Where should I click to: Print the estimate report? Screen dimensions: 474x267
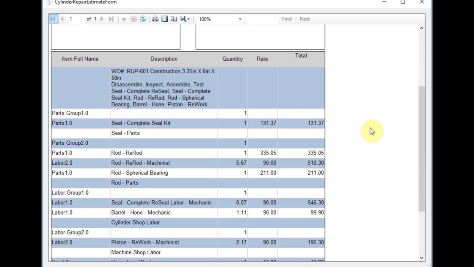click(x=155, y=19)
